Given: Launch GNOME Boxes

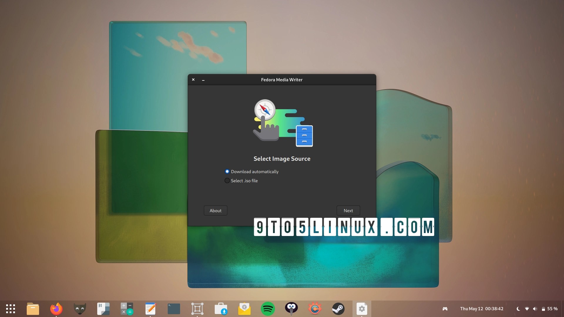Looking at the screenshot, I should tap(197, 309).
